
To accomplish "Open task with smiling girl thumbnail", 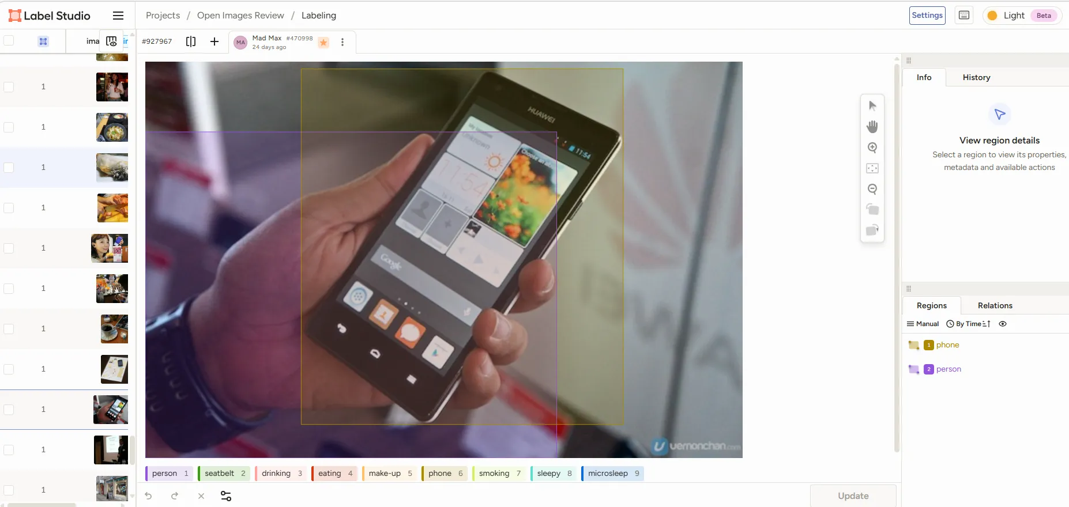I will click(x=110, y=248).
